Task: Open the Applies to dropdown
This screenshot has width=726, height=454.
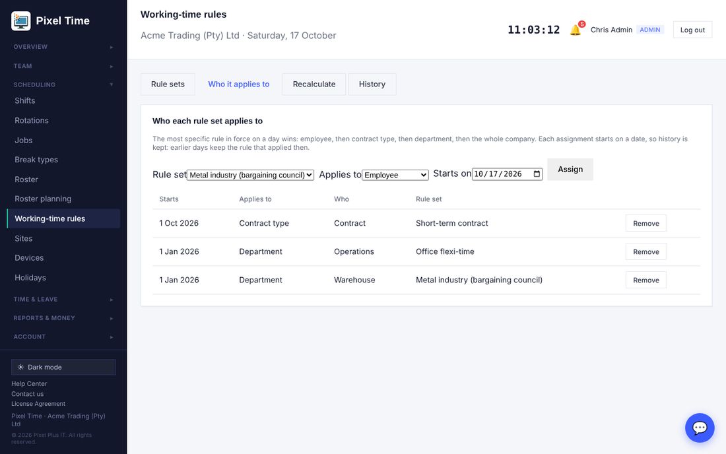Action: pos(395,175)
